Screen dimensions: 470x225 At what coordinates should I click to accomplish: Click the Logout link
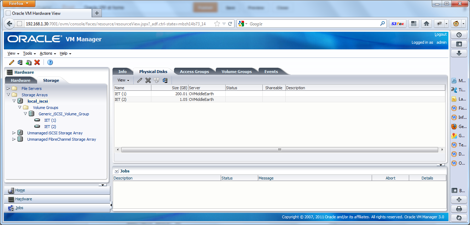(x=440, y=34)
